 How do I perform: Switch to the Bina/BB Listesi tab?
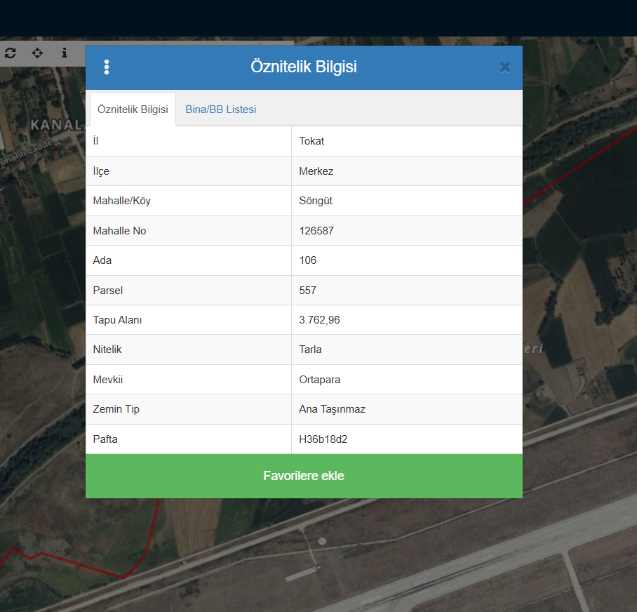pos(221,109)
